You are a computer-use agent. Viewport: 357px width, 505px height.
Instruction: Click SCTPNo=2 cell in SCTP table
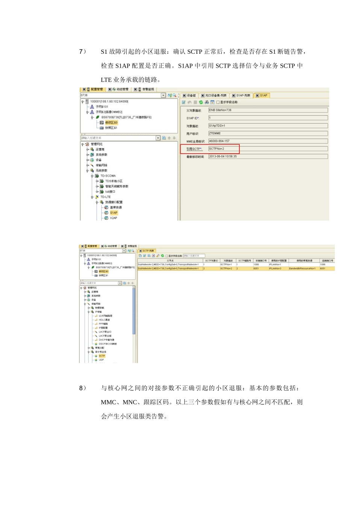227,269
